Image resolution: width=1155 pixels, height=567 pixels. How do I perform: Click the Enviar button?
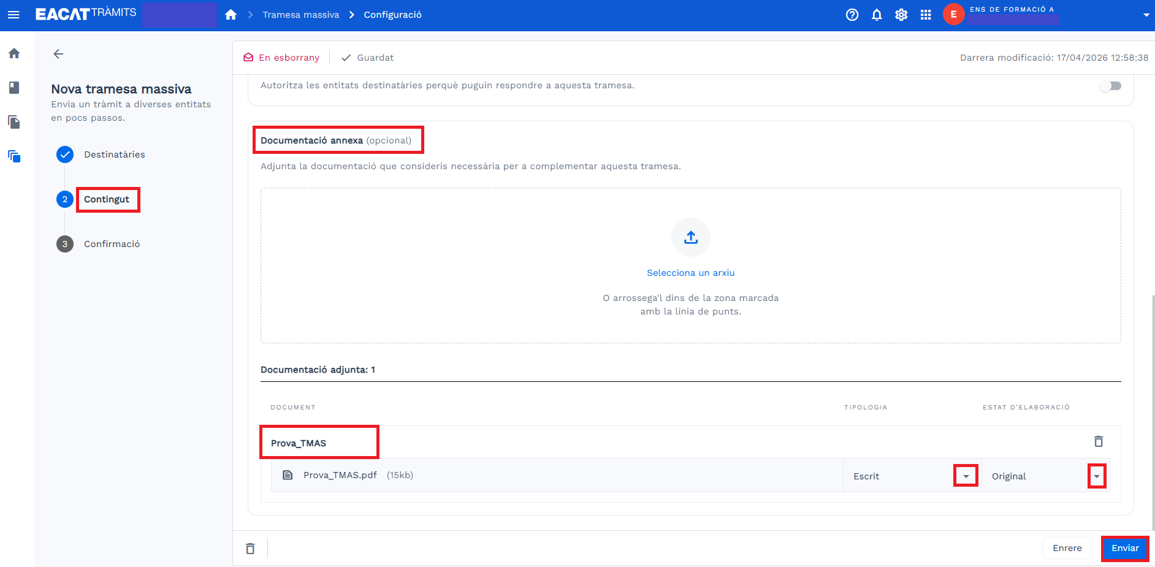point(1124,548)
